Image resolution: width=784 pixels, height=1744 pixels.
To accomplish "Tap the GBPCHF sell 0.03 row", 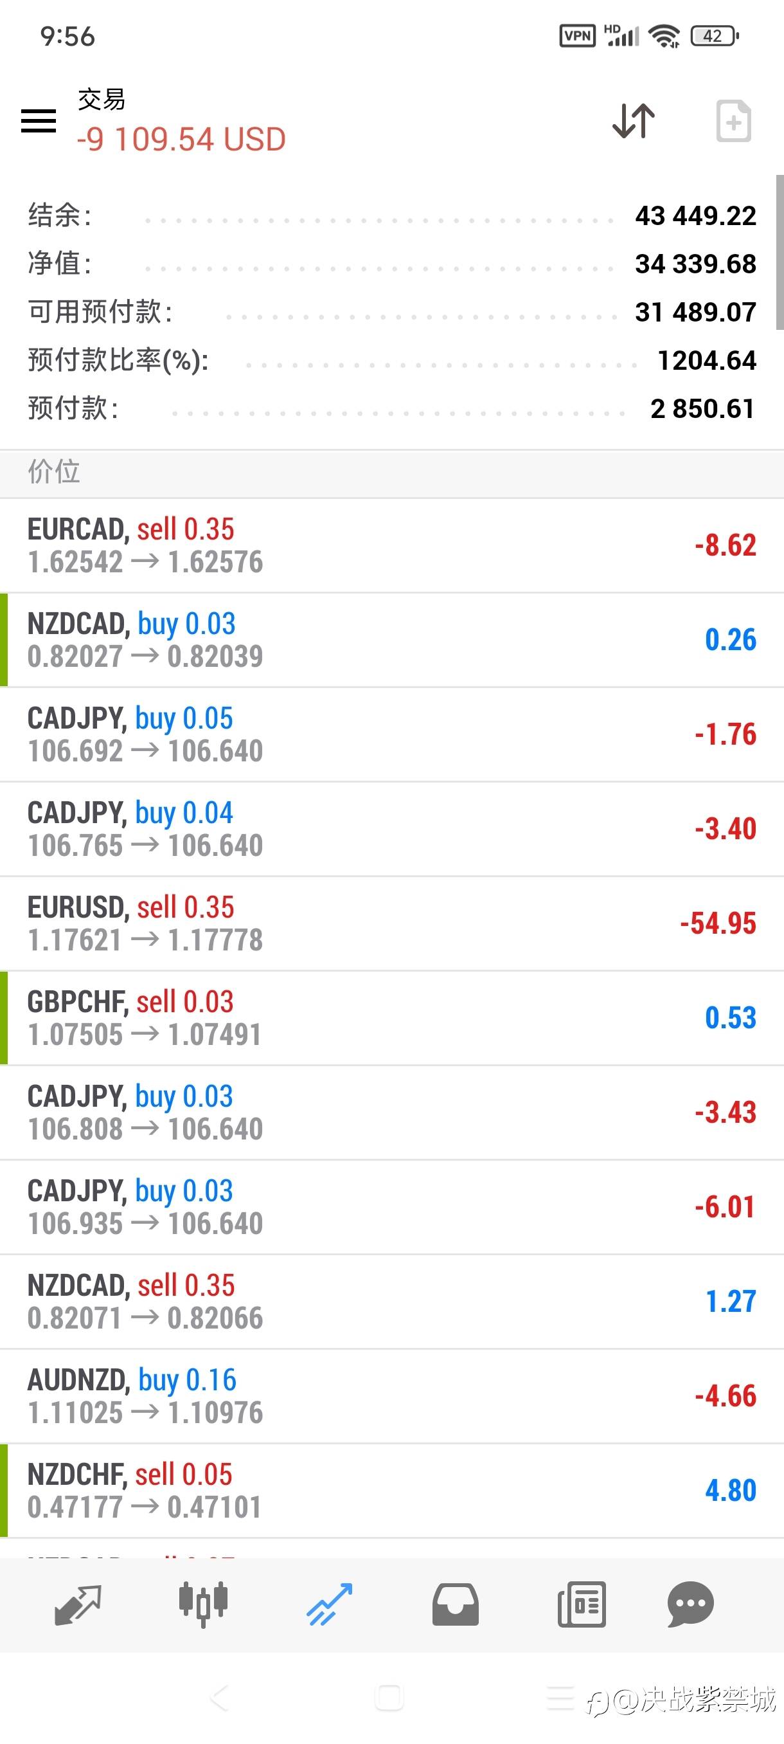I will [391, 1017].
